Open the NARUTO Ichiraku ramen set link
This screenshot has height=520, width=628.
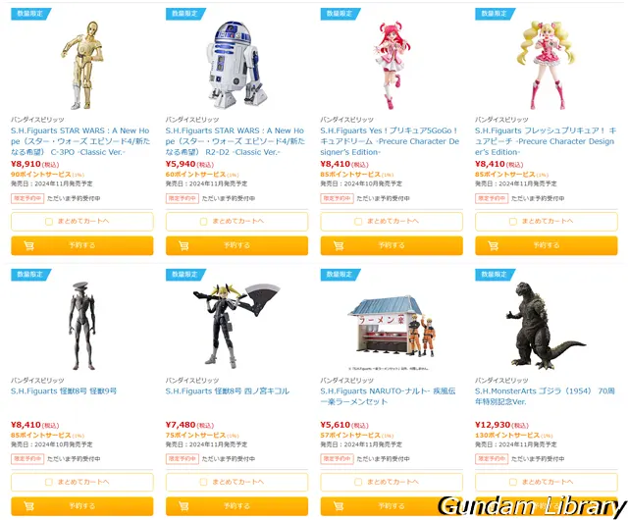pos(388,396)
